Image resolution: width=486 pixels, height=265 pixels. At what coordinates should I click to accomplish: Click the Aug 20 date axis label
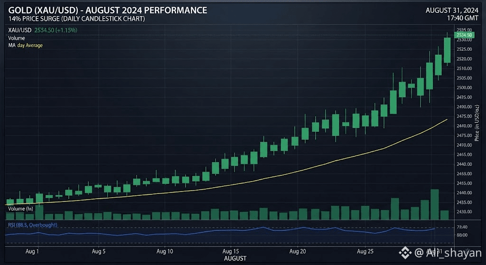tap(298, 251)
